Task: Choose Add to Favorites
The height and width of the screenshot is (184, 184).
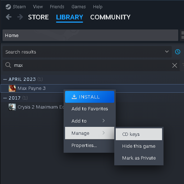Action: 89,109
